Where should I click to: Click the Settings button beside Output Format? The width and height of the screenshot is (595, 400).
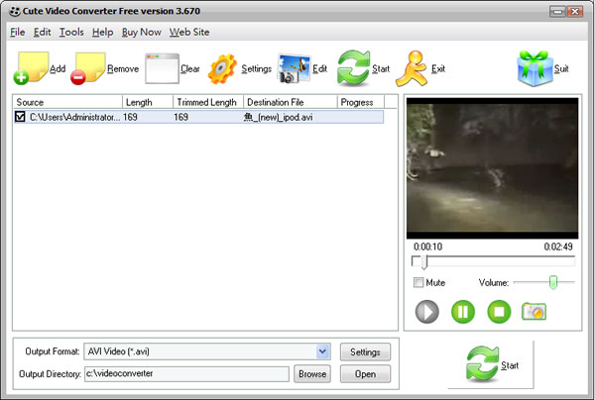point(365,352)
